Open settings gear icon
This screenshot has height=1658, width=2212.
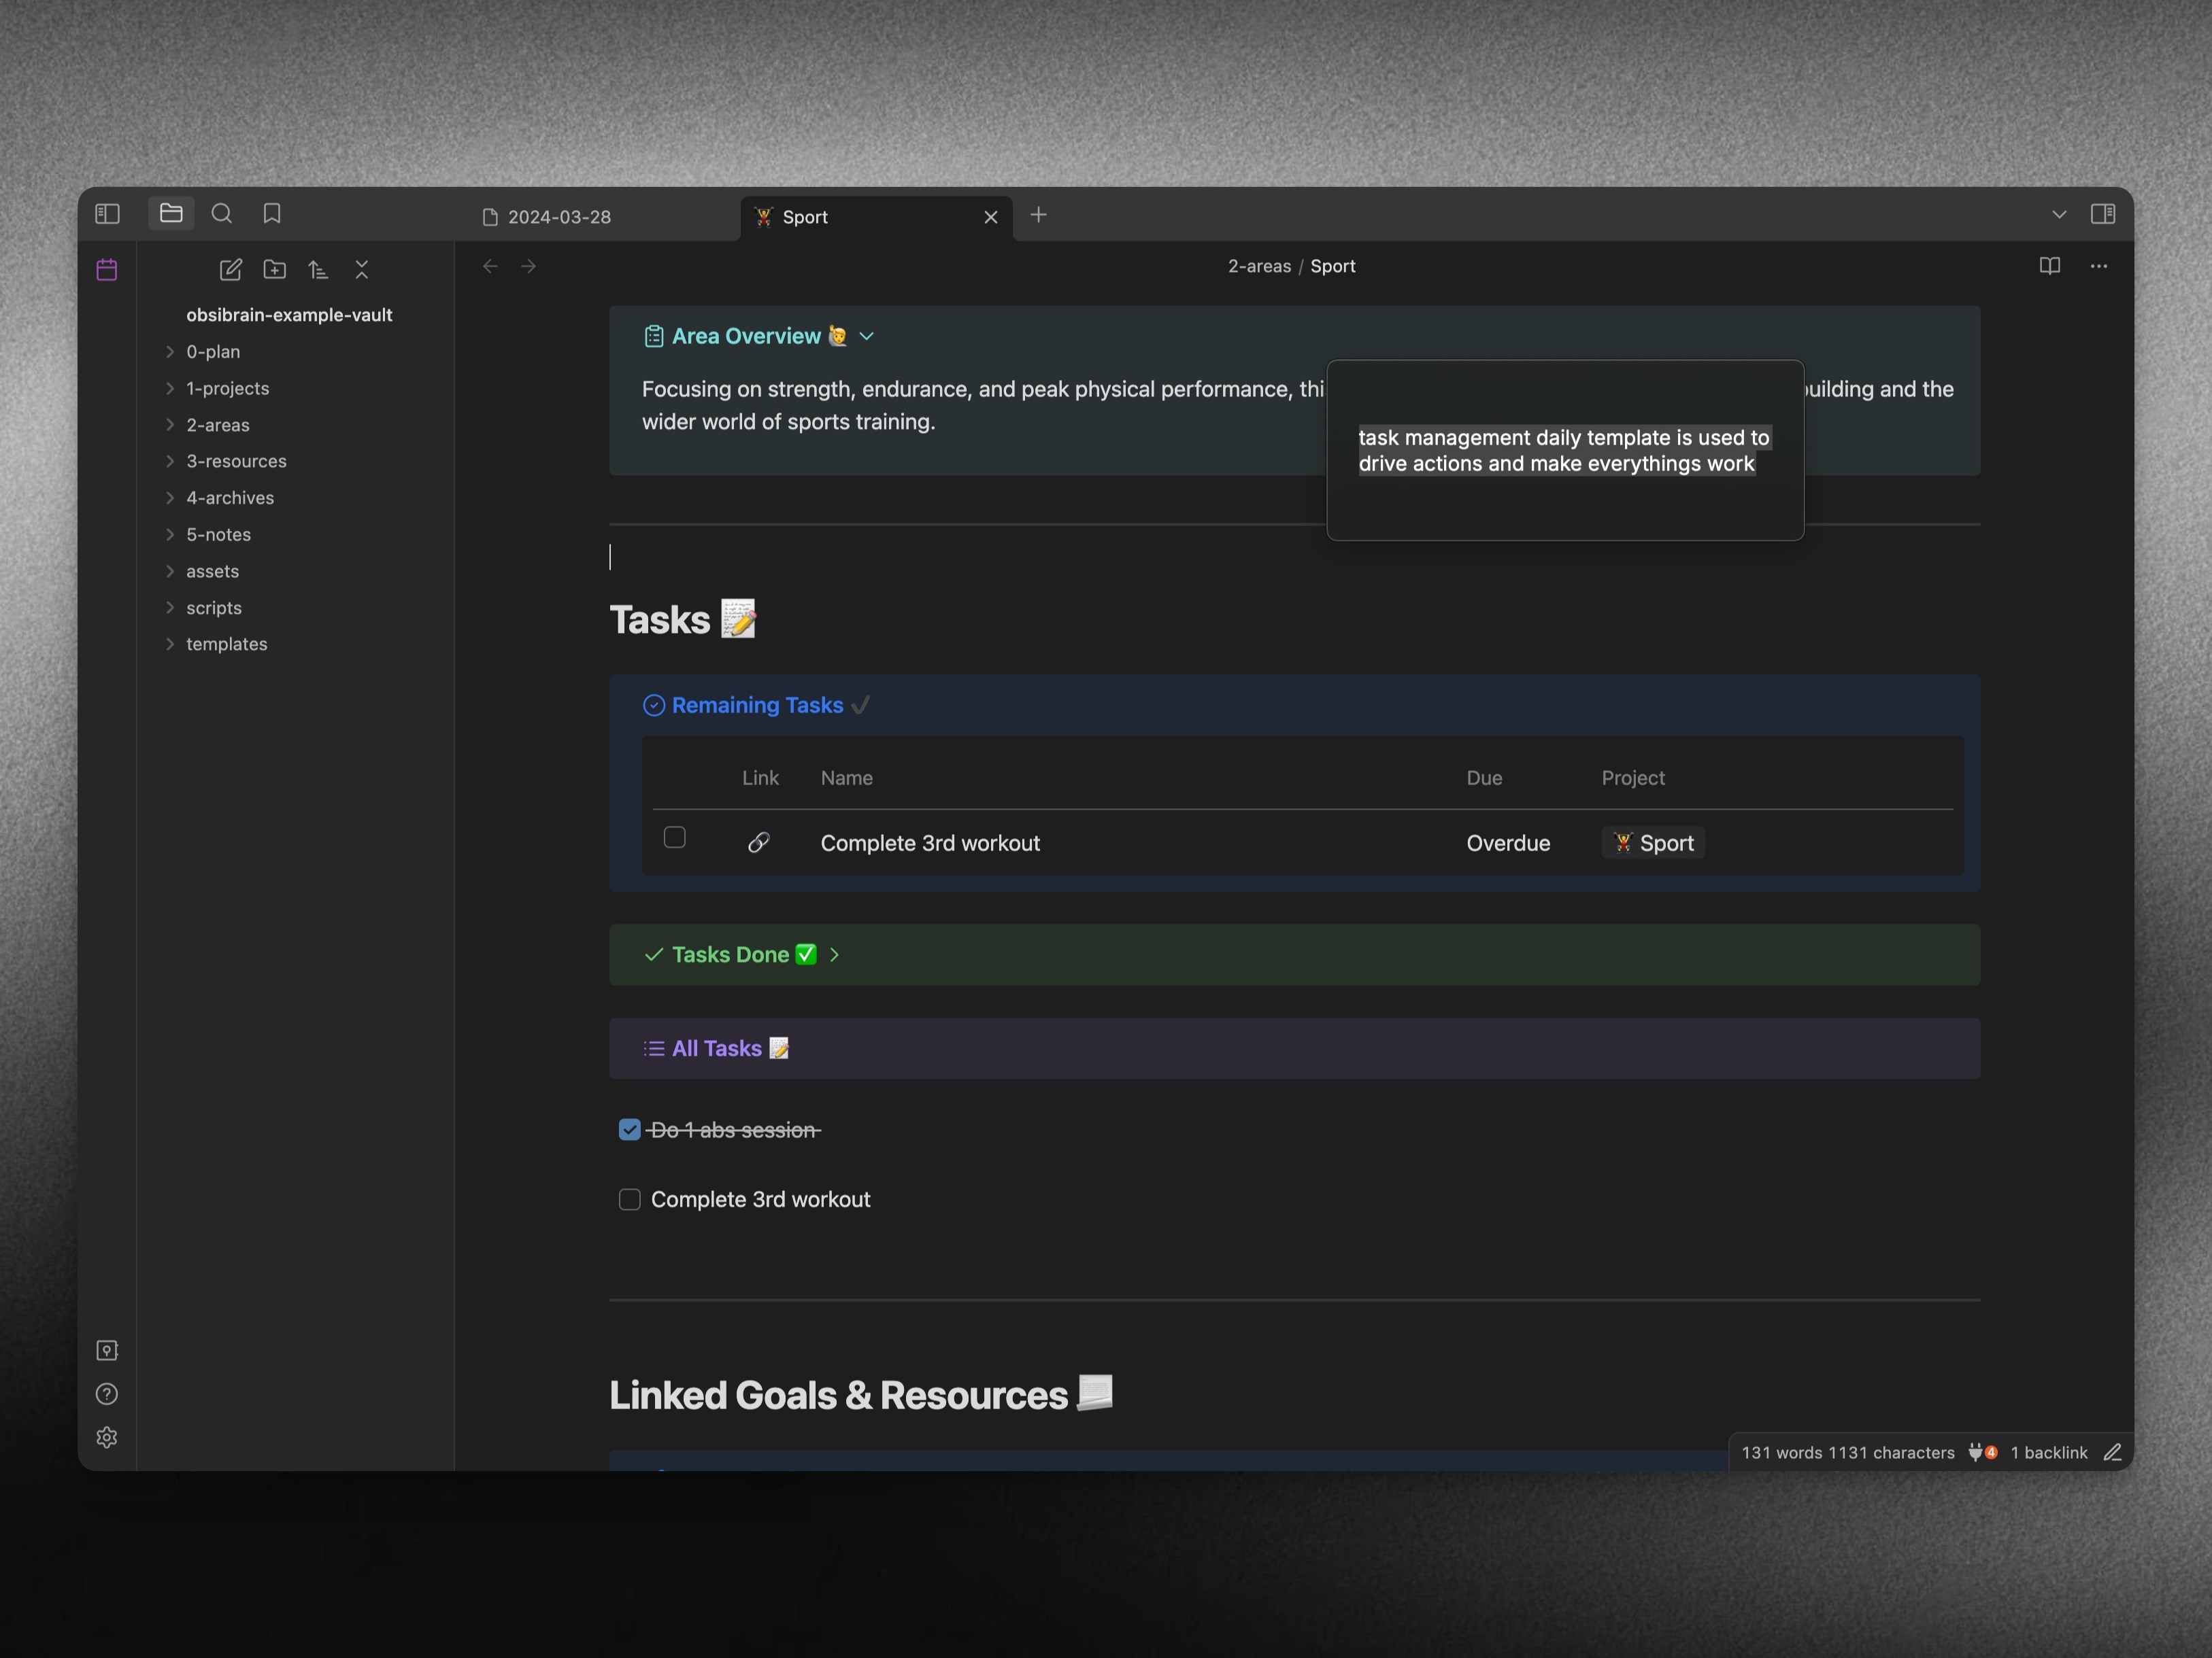tap(107, 1437)
